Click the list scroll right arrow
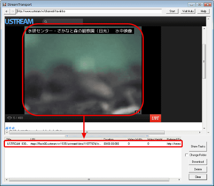 tap(179, 180)
